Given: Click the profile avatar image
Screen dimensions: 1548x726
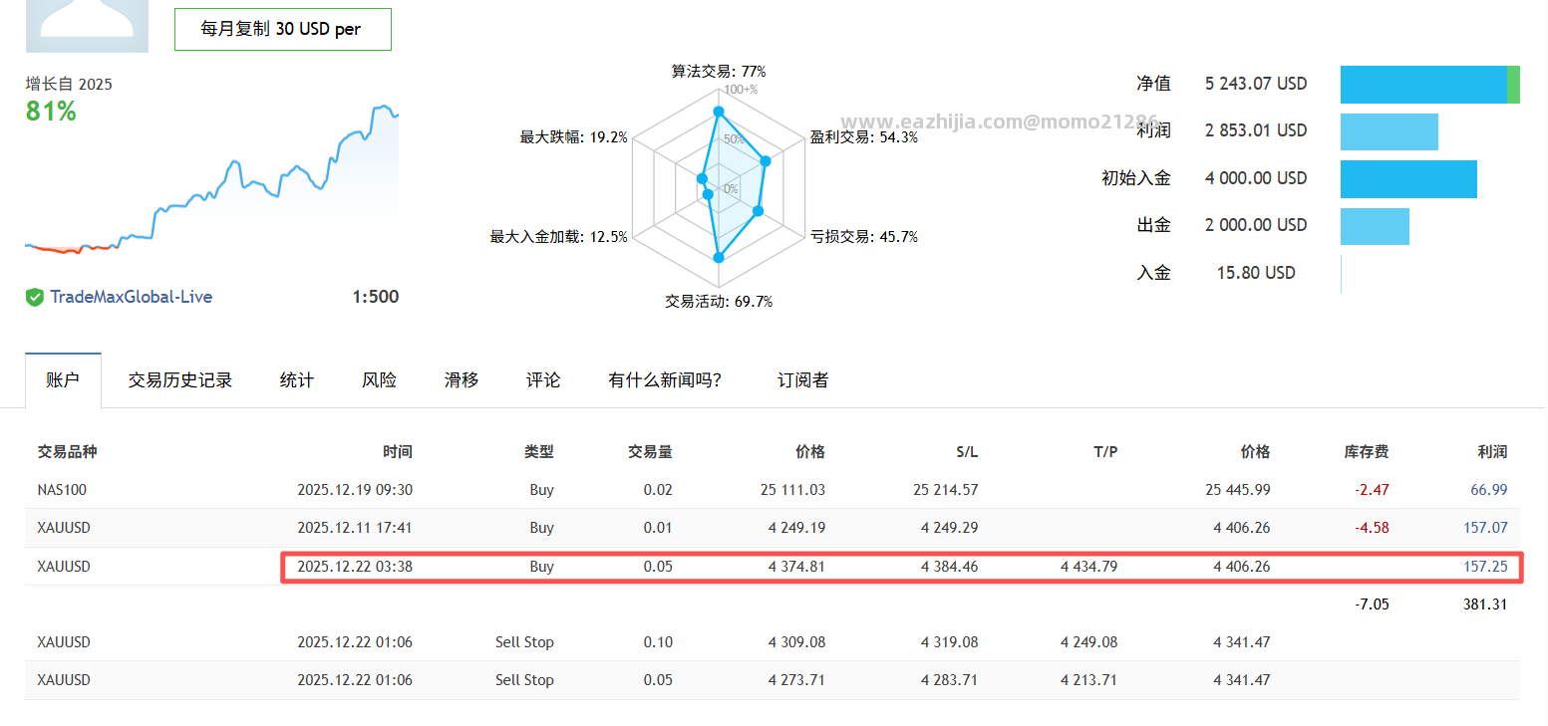Looking at the screenshot, I should pyautogui.click(x=87, y=26).
